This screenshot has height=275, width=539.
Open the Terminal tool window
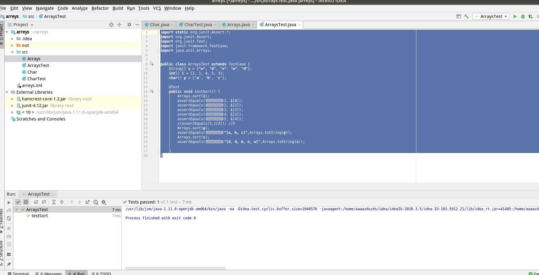click(18, 273)
